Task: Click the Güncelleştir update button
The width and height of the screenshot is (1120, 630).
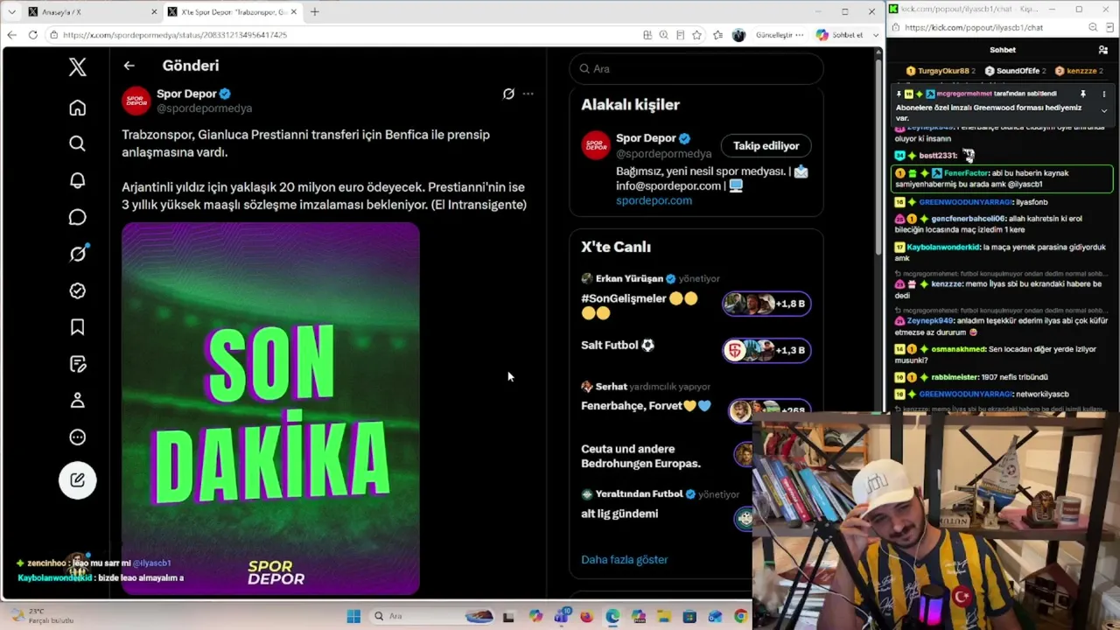Action: tap(779, 35)
